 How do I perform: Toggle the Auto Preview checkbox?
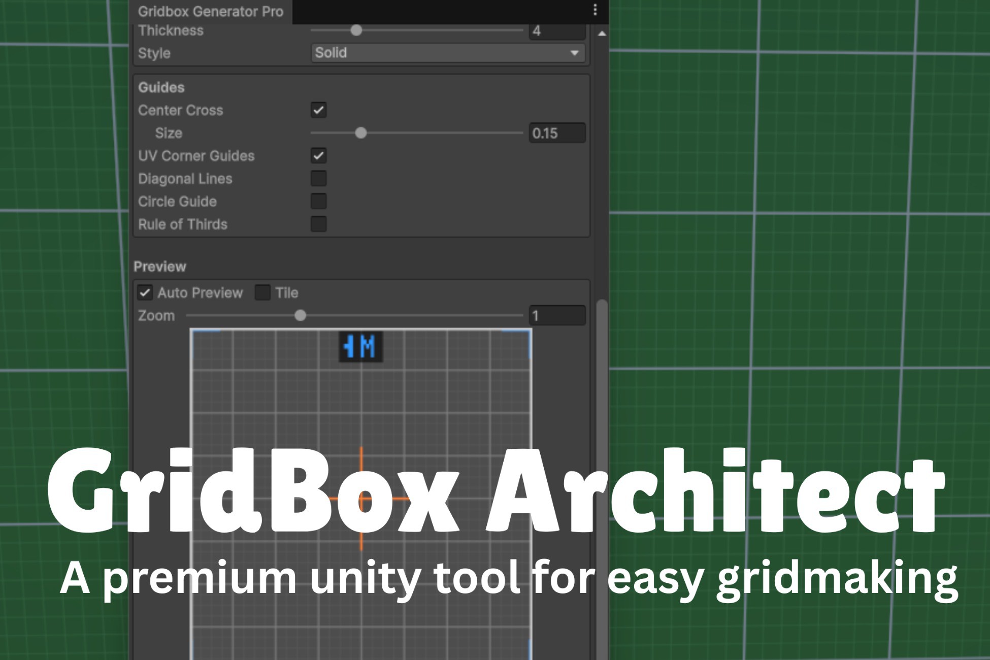click(145, 293)
